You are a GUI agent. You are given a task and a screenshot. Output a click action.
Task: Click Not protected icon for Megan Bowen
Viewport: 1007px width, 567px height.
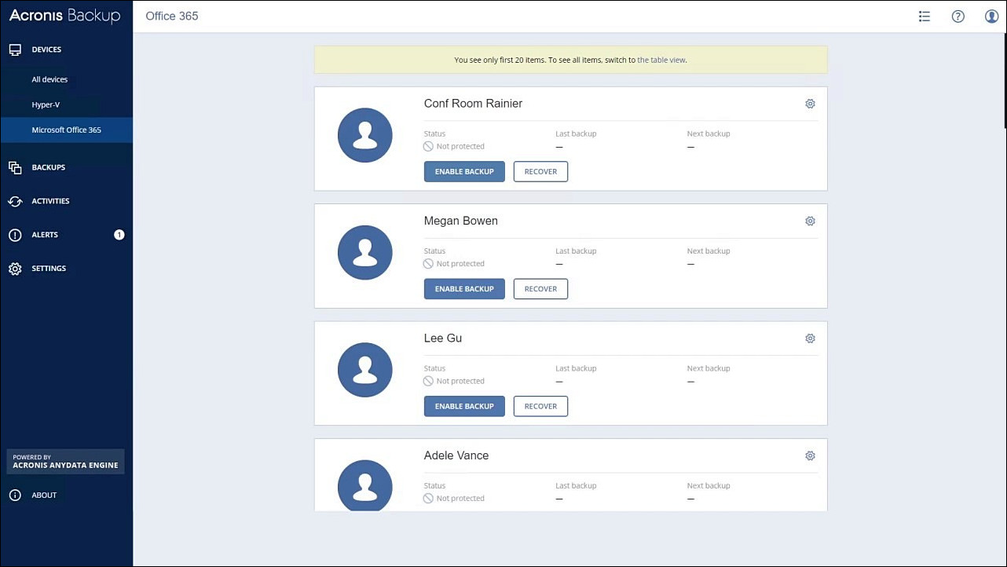[x=428, y=264]
